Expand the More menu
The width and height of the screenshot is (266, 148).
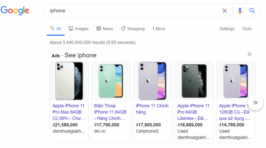(159, 29)
